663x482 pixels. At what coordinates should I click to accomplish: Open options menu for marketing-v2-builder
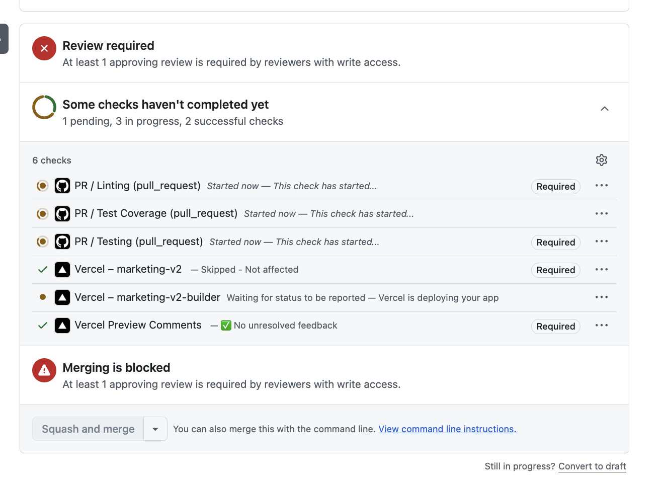coord(602,297)
